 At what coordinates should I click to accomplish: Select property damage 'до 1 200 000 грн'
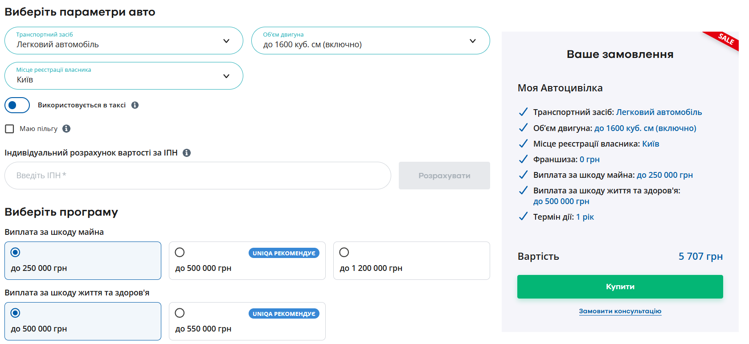pyautogui.click(x=344, y=253)
